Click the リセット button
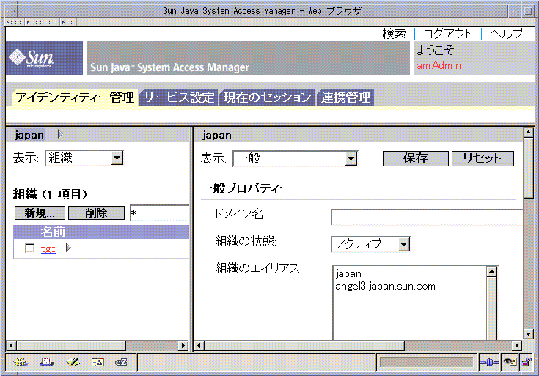 coord(483,158)
